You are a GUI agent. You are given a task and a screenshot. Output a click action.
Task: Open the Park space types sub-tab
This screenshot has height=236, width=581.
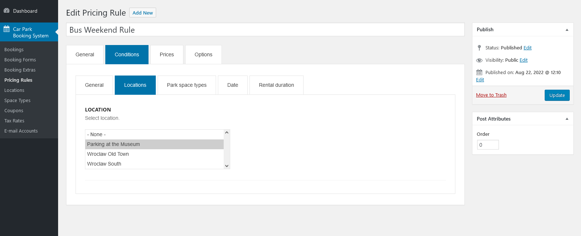187,85
